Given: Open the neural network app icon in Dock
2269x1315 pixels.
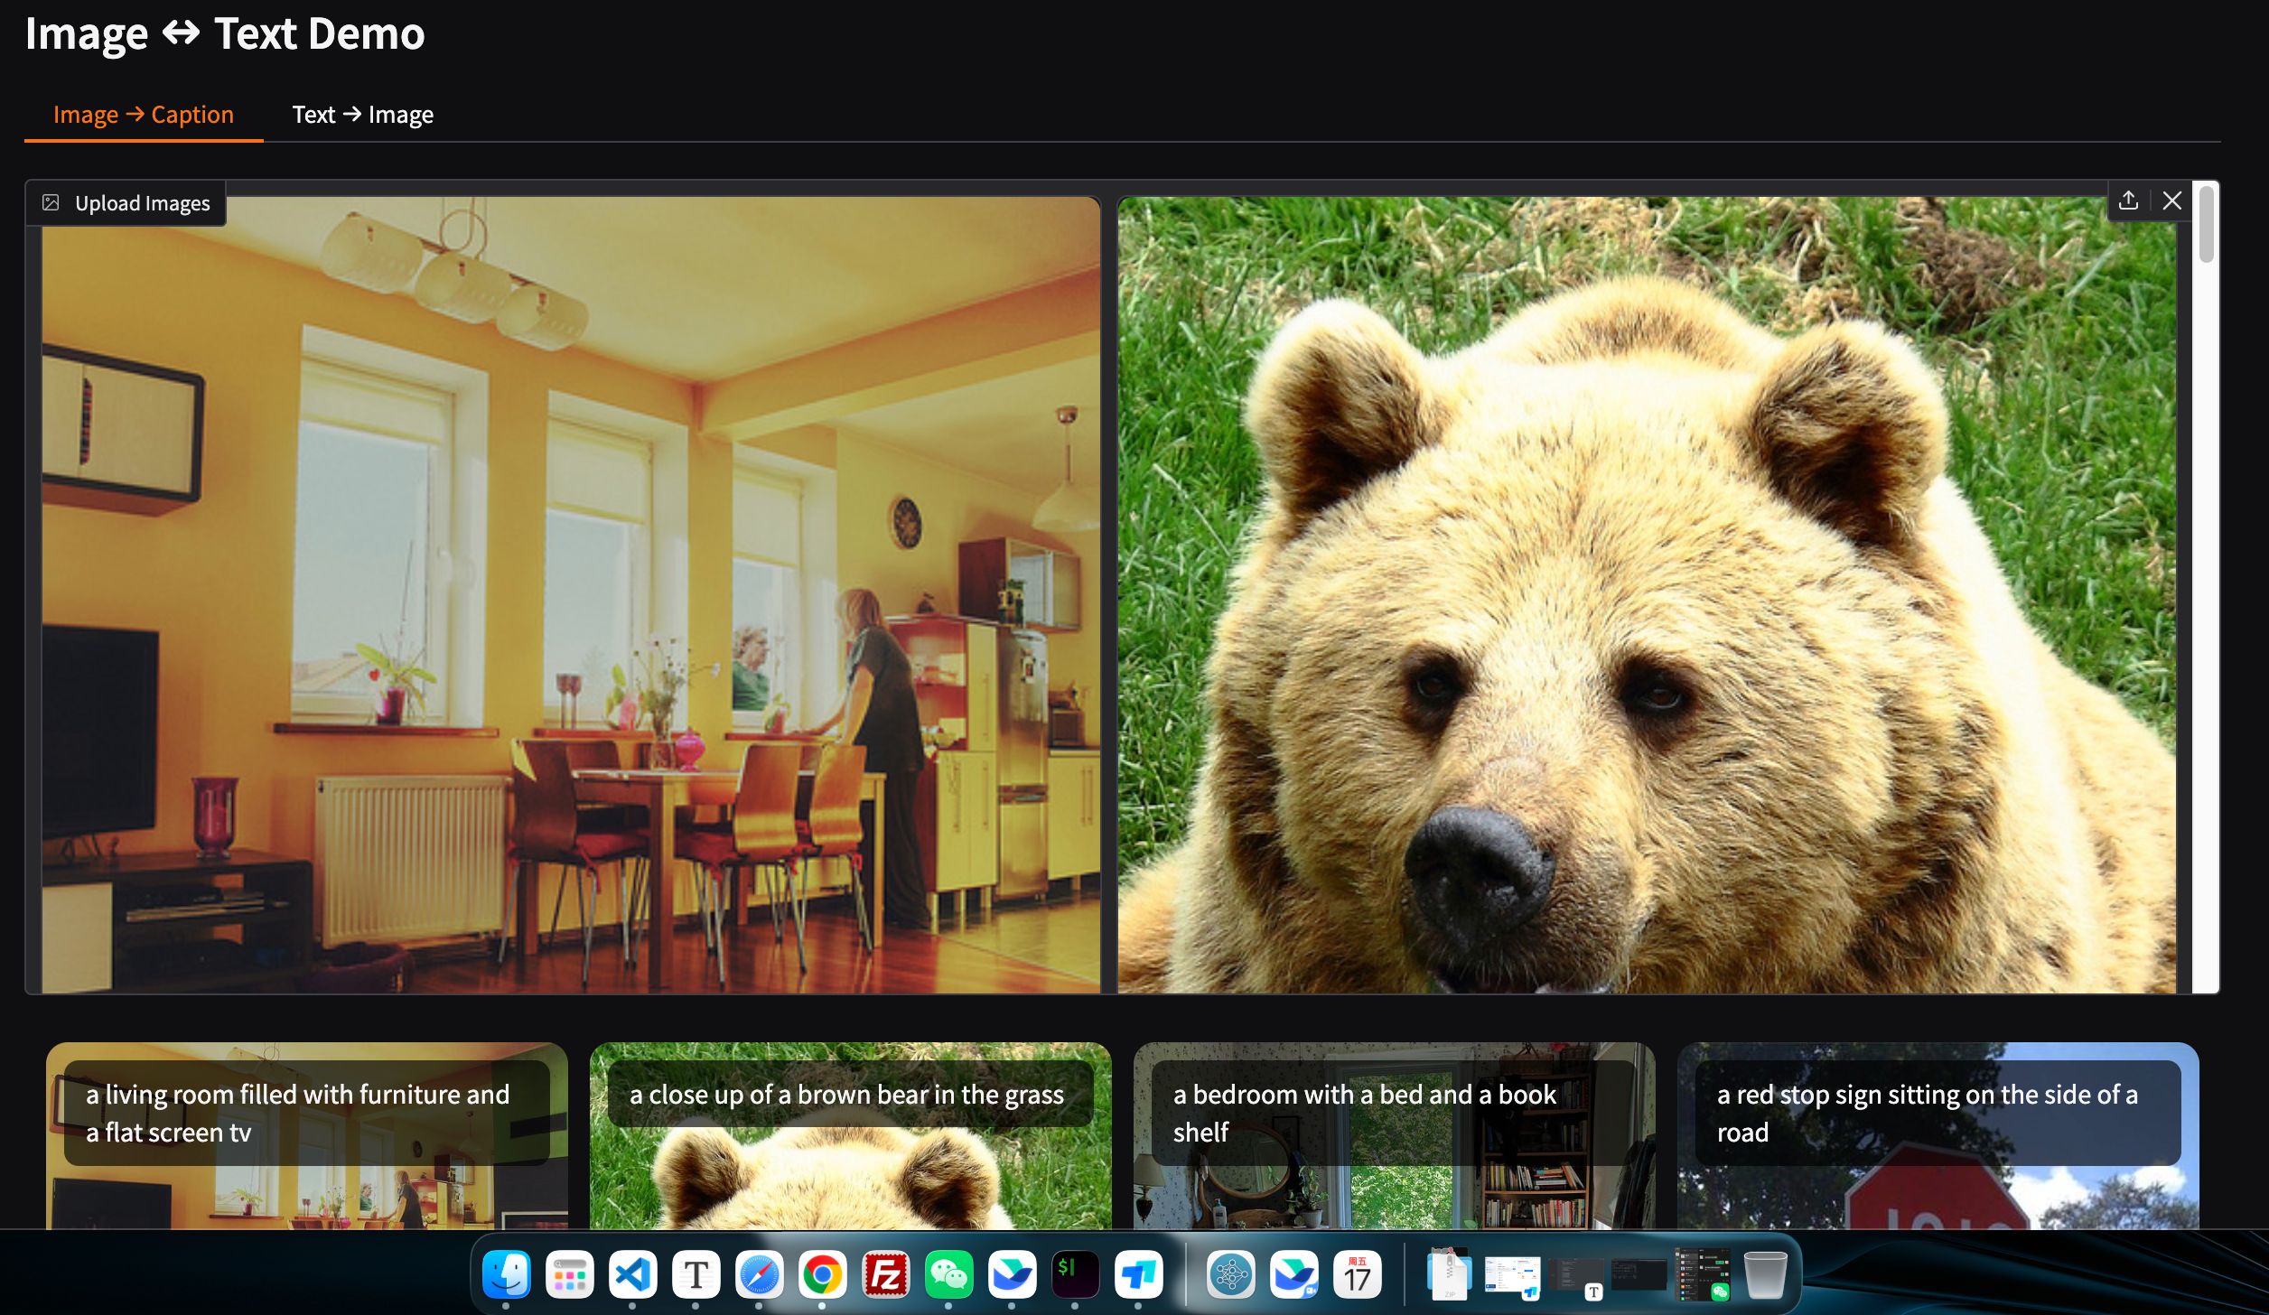Looking at the screenshot, I should (1230, 1274).
